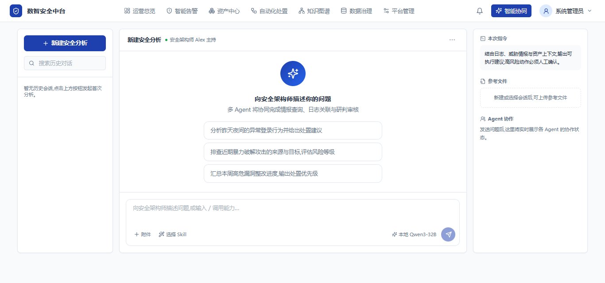Open the 运营总览 menu
Viewport: 605px width, 283px height.
[x=140, y=11]
